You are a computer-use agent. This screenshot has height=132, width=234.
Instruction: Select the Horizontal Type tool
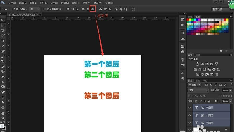click(x=3, y=97)
